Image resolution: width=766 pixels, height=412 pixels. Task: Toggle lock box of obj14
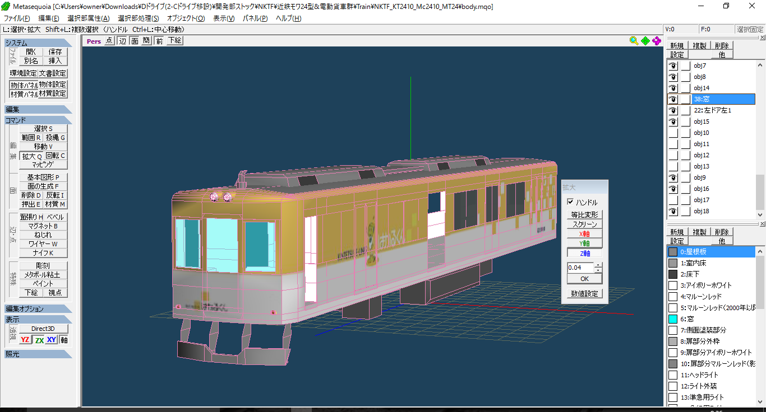point(685,88)
